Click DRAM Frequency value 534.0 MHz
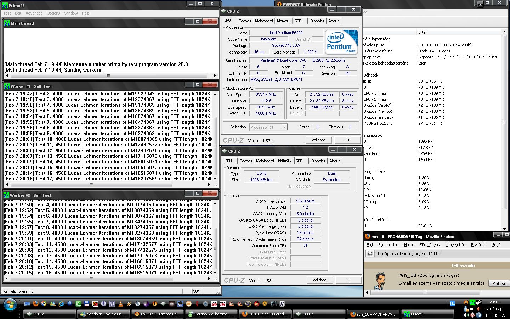The height and width of the screenshot is (319, 510). pyautogui.click(x=305, y=201)
